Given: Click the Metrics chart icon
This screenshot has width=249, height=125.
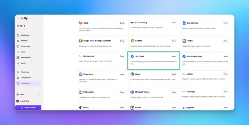Looking at the screenshot, I should [x=18, y=63].
